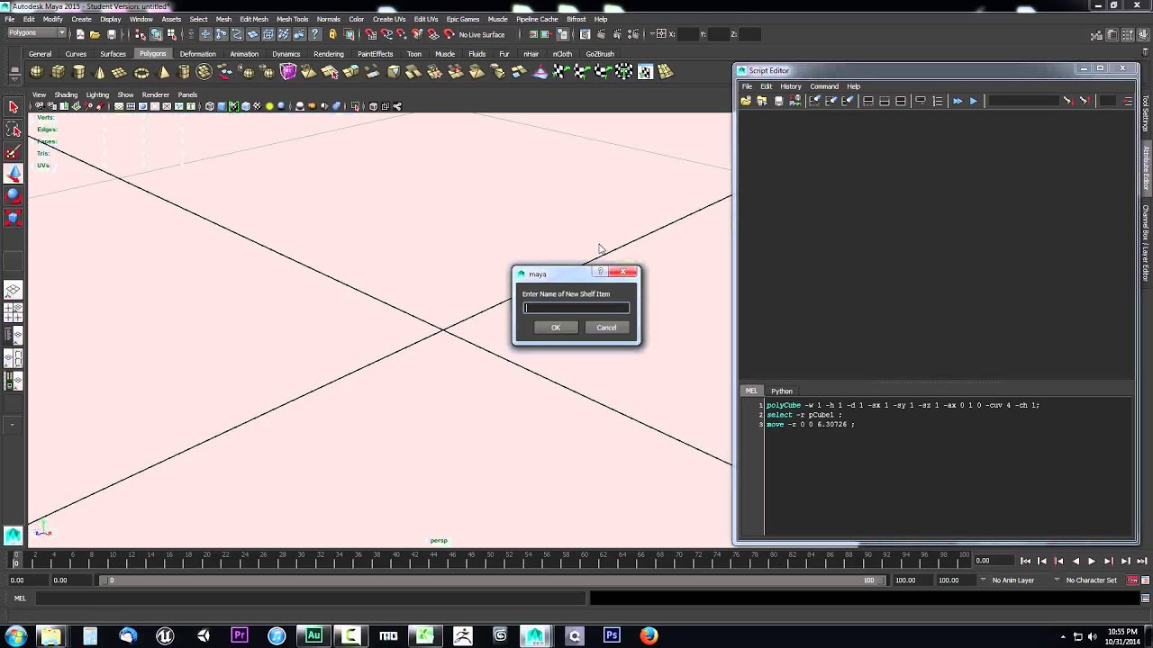
Task: Toggle line numbers display in Script Editor
Action: [938, 101]
